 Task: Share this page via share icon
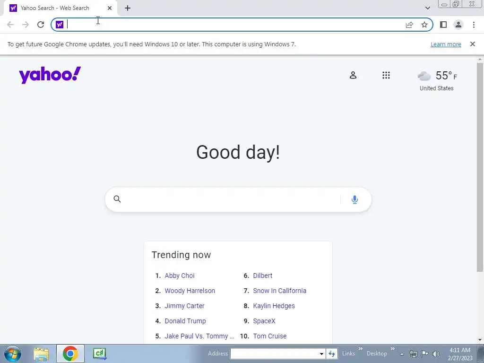click(409, 25)
